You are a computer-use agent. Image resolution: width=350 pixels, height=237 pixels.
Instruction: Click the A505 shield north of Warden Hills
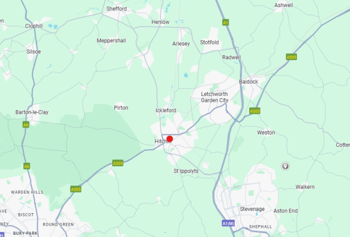tap(76, 189)
